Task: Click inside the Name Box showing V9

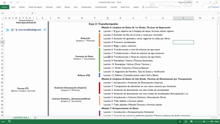Action: click(7, 13)
